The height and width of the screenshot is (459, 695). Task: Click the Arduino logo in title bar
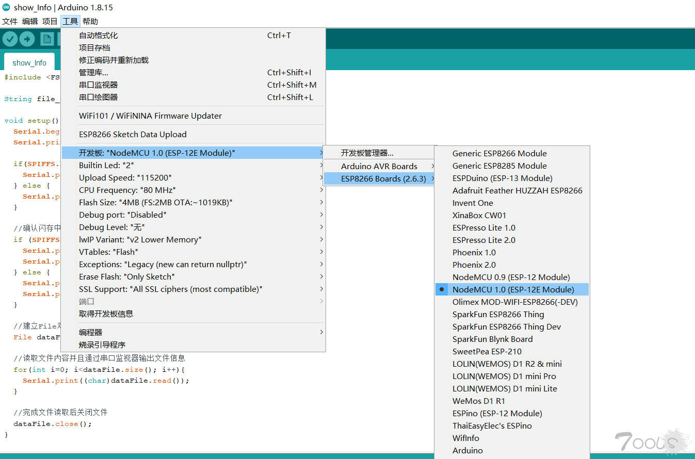pos(6,8)
